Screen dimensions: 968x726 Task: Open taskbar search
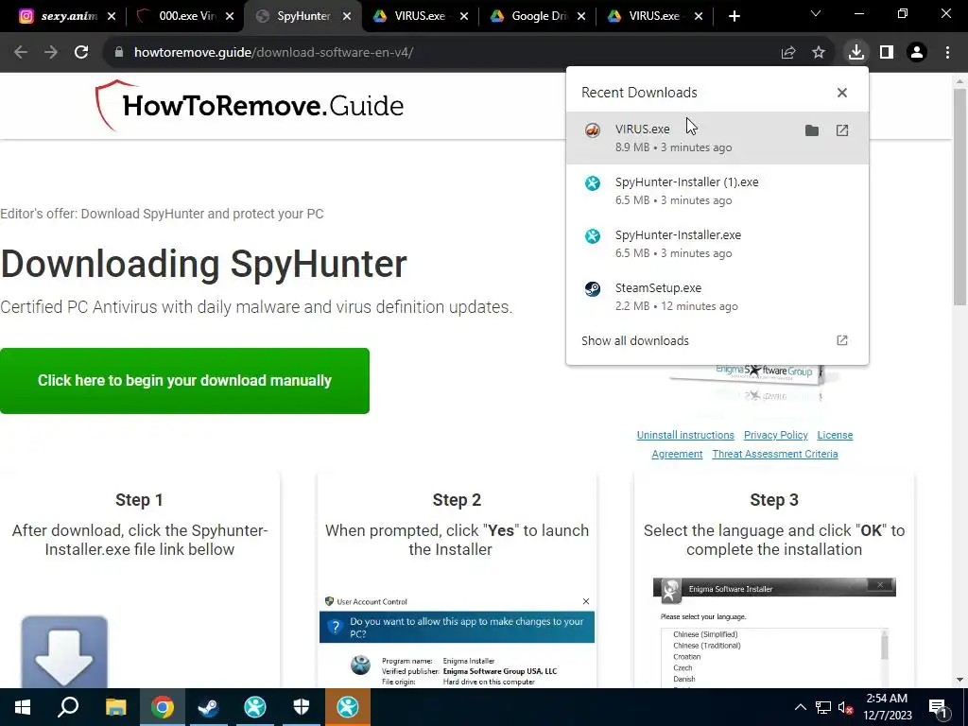click(x=68, y=707)
